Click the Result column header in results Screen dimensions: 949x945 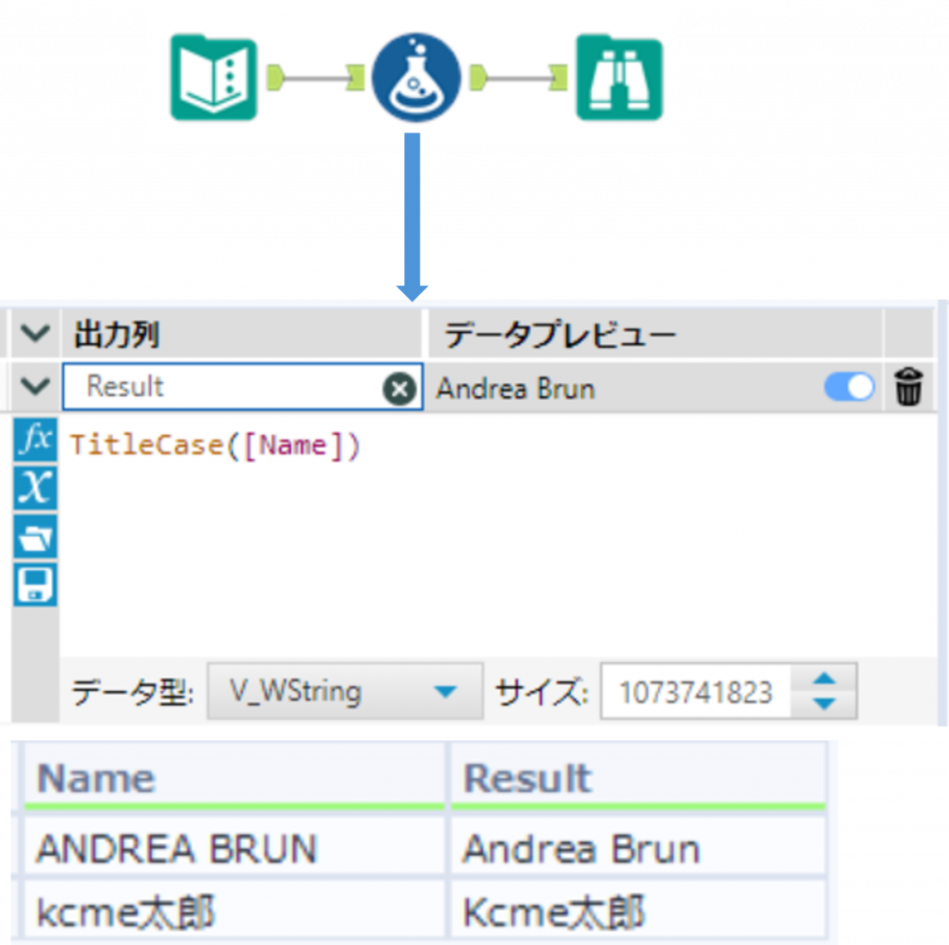pos(527,778)
